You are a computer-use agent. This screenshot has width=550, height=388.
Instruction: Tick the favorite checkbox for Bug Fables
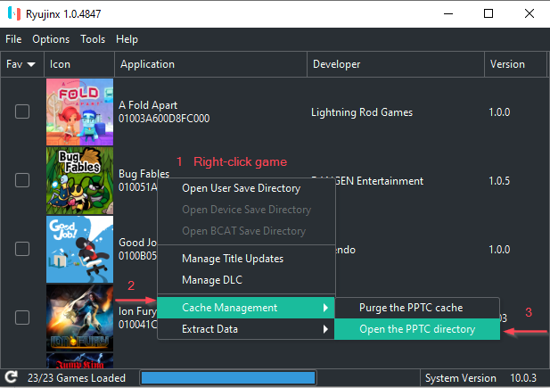tap(22, 180)
